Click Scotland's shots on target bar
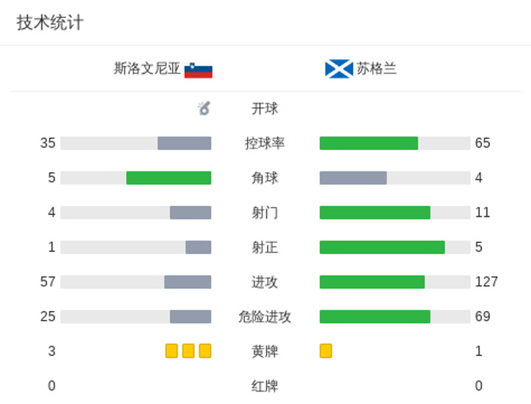The width and height of the screenshot is (531, 404). [382, 247]
